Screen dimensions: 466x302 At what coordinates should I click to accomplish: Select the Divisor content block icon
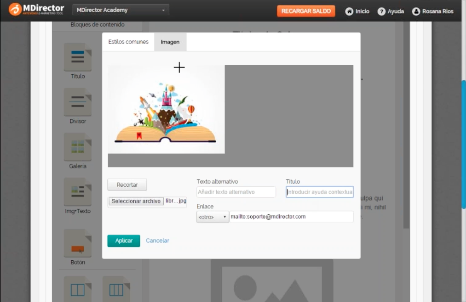(x=78, y=102)
